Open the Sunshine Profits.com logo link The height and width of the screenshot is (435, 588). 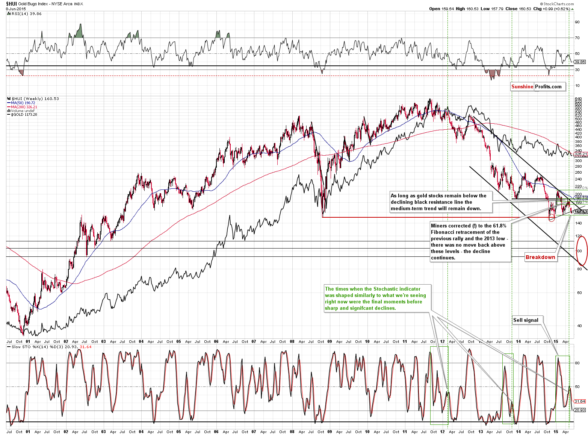click(538, 86)
